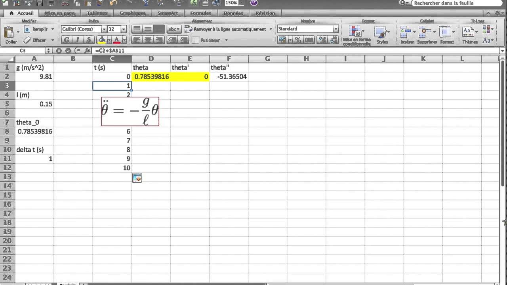Confirm formula entry with checkmark icon
This screenshot has width=507, height=285.
click(x=68, y=51)
